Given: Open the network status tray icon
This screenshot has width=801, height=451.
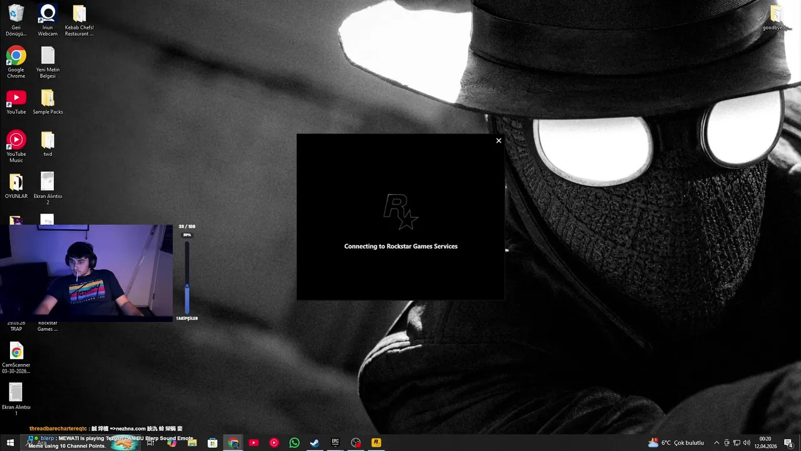Looking at the screenshot, I should (x=737, y=443).
